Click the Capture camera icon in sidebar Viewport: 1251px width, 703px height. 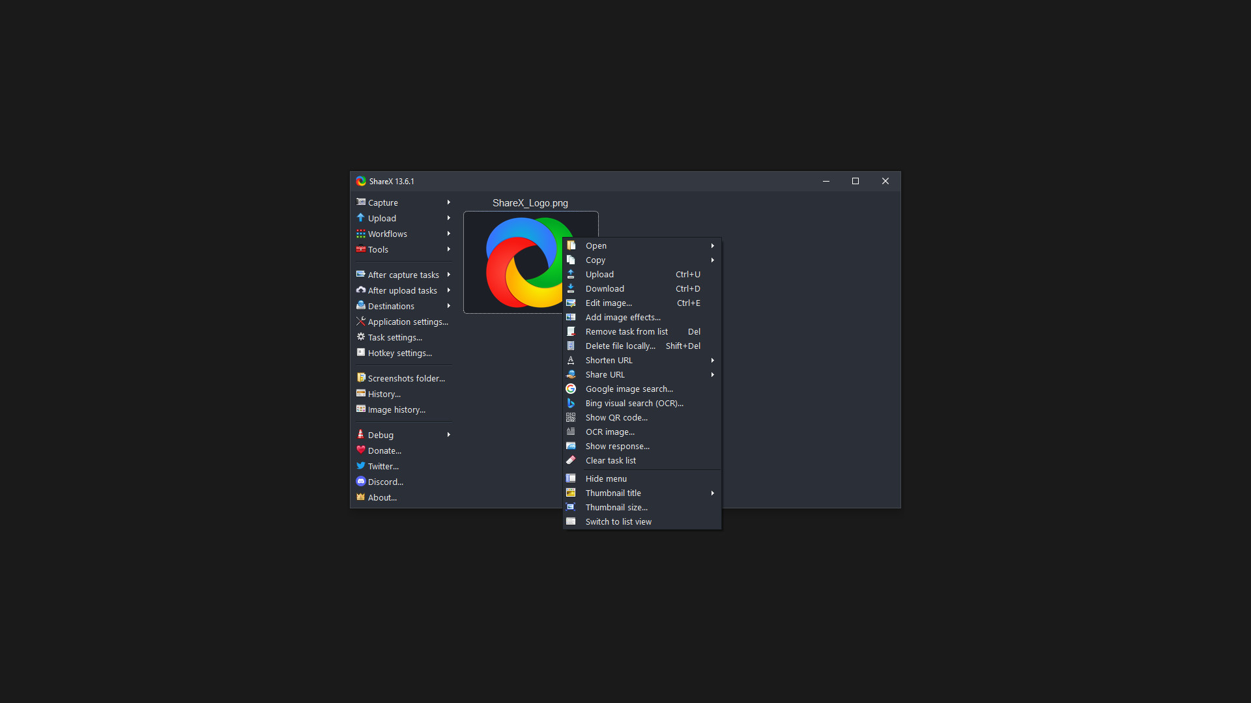361,202
